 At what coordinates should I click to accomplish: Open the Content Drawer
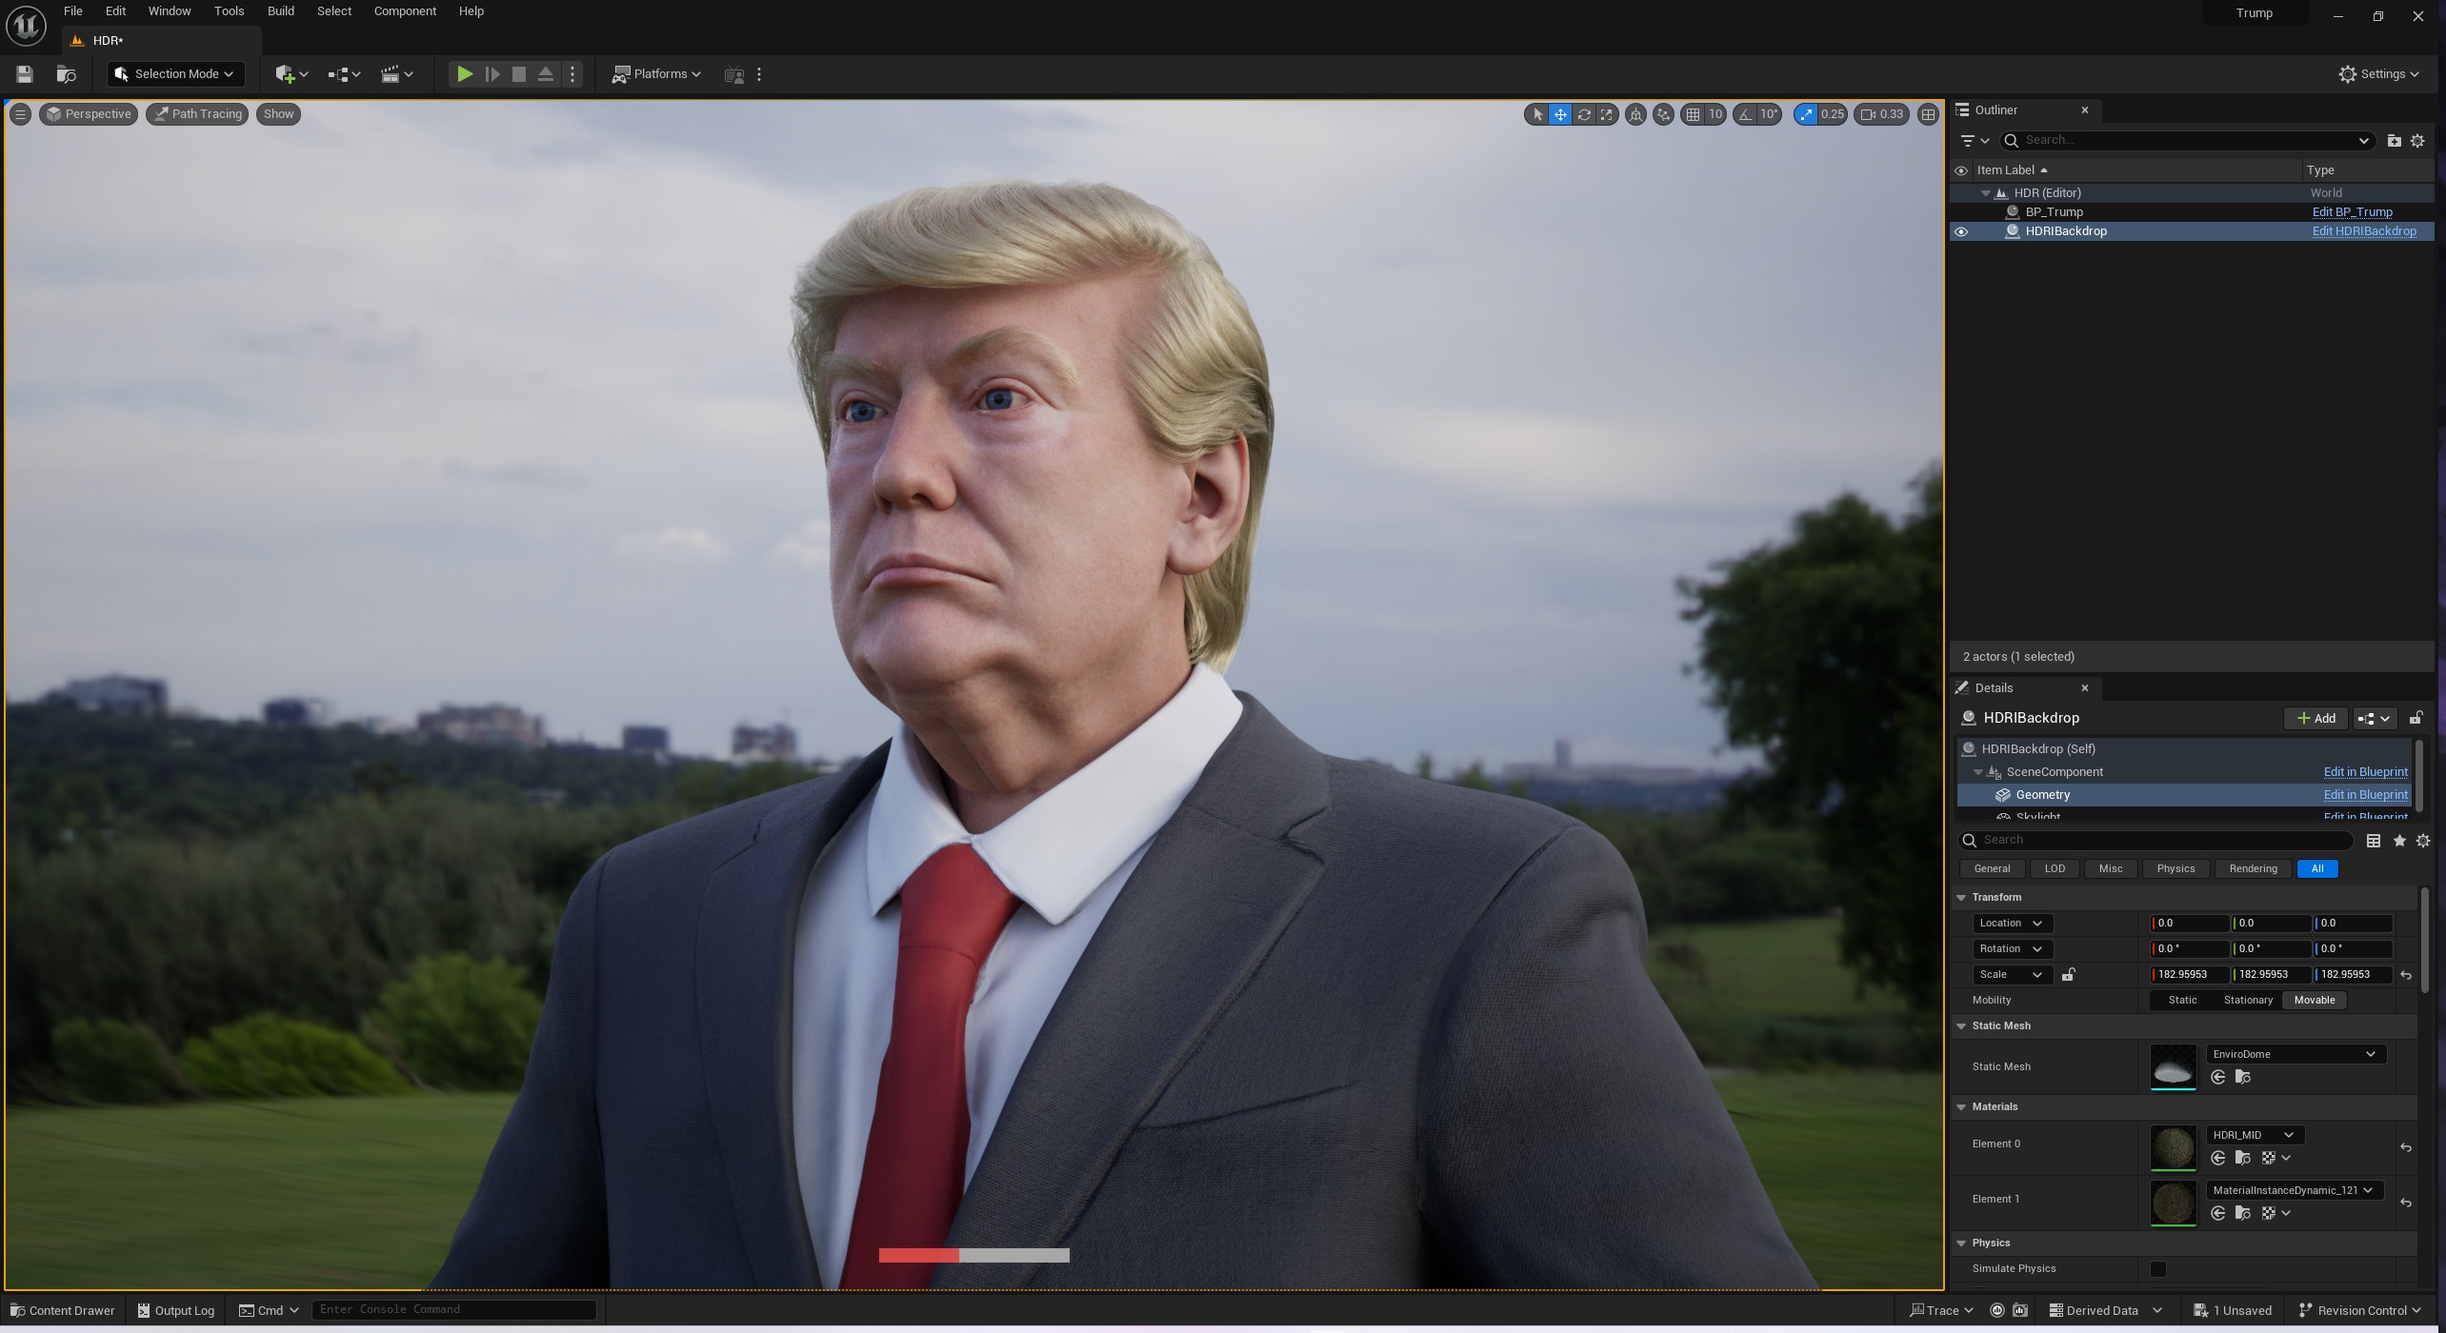click(x=62, y=1311)
